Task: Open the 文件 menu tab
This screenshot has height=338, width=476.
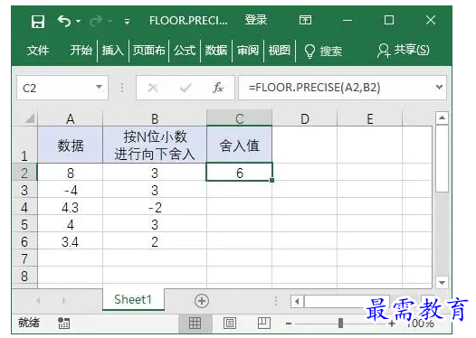Action: pos(38,51)
